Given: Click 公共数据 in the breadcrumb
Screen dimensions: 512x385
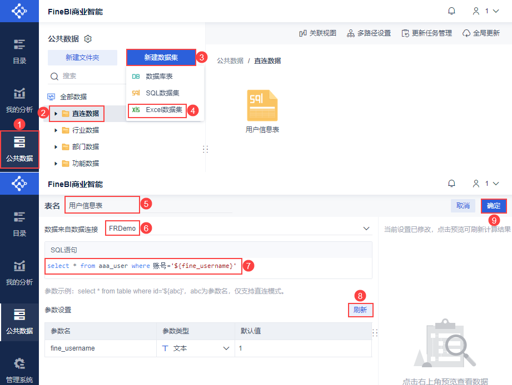Looking at the screenshot, I should 230,61.
